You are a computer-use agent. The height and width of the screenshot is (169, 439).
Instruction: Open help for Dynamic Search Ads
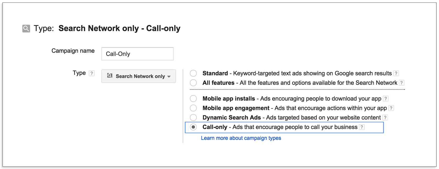(x=386, y=118)
